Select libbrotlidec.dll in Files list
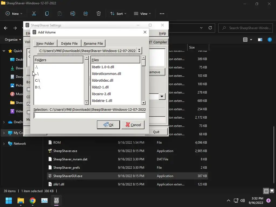 click(115, 80)
